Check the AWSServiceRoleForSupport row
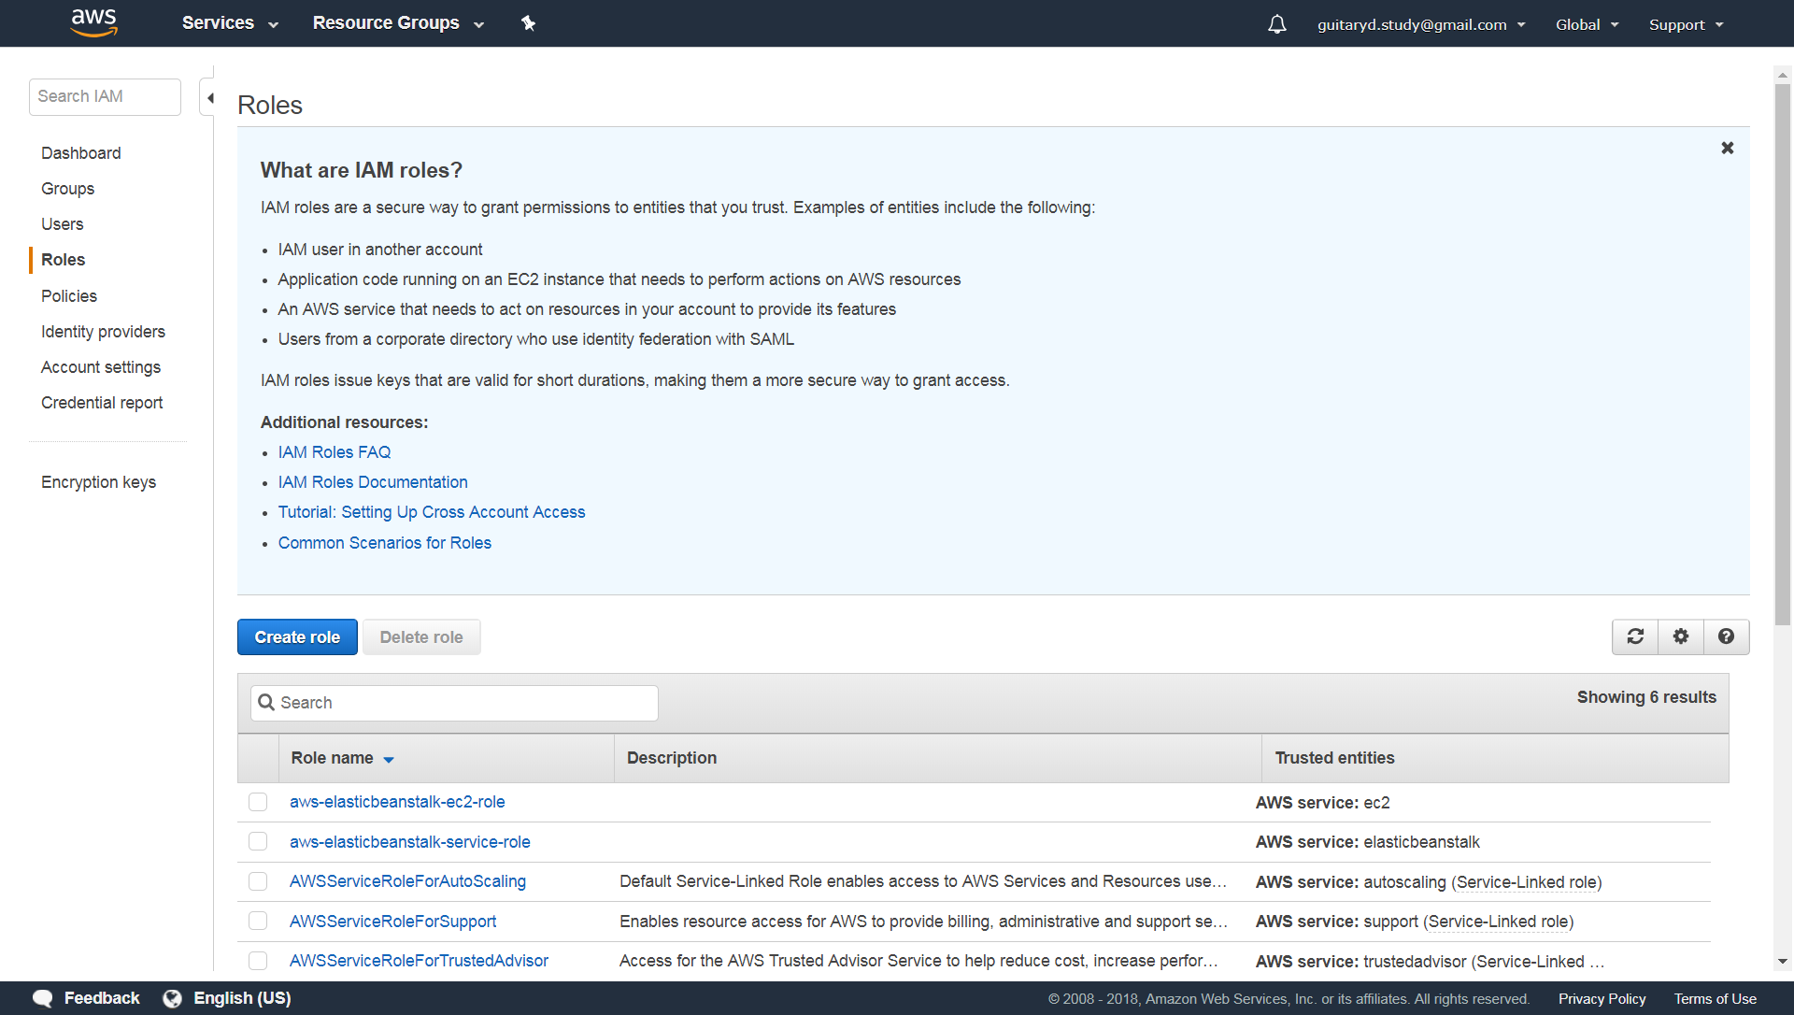The width and height of the screenshot is (1794, 1015). coord(258,921)
